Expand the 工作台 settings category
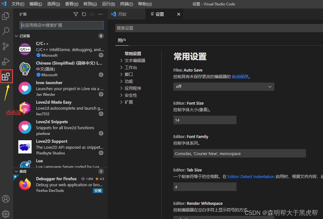Screen dimensions: 323x219 click(x=131, y=67)
